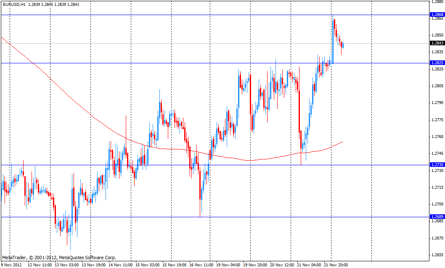Image resolution: width=445 pixels, height=268 pixels.
Task: Click the 20 Nov 12:00 time label
Action: pyautogui.click(x=282, y=265)
